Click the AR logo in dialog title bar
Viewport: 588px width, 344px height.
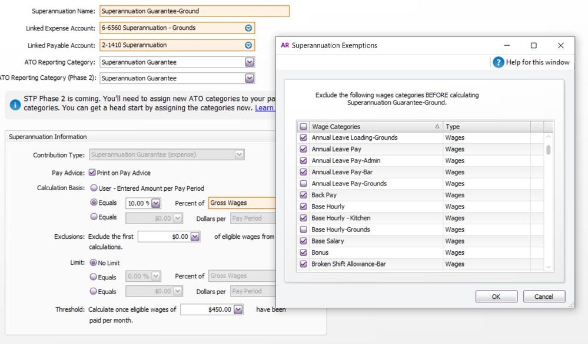click(x=285, y=46)
